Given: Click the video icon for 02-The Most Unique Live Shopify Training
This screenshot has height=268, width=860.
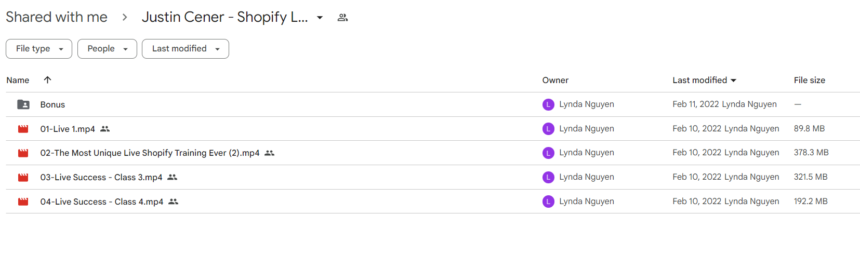Looking at the screenshot, I should (23, 153).
